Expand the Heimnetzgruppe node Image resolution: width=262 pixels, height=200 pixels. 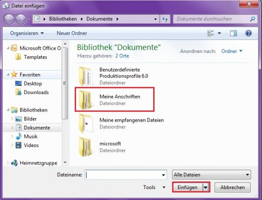coord(8,163)
